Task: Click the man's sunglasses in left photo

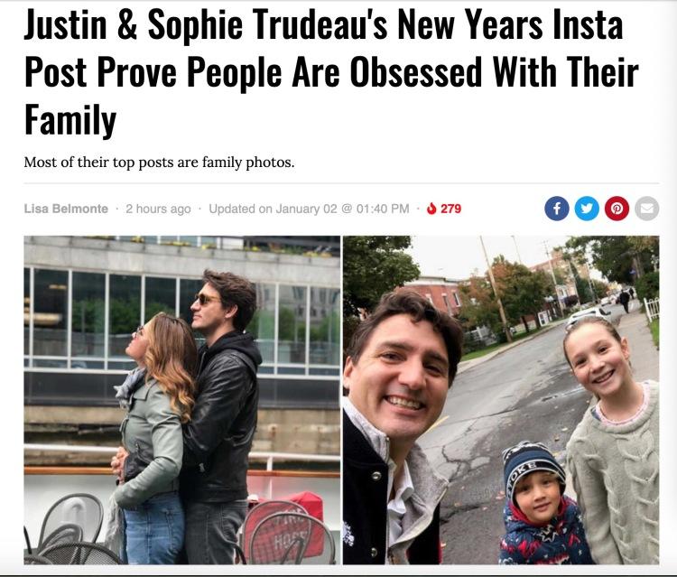Action: 207,299
